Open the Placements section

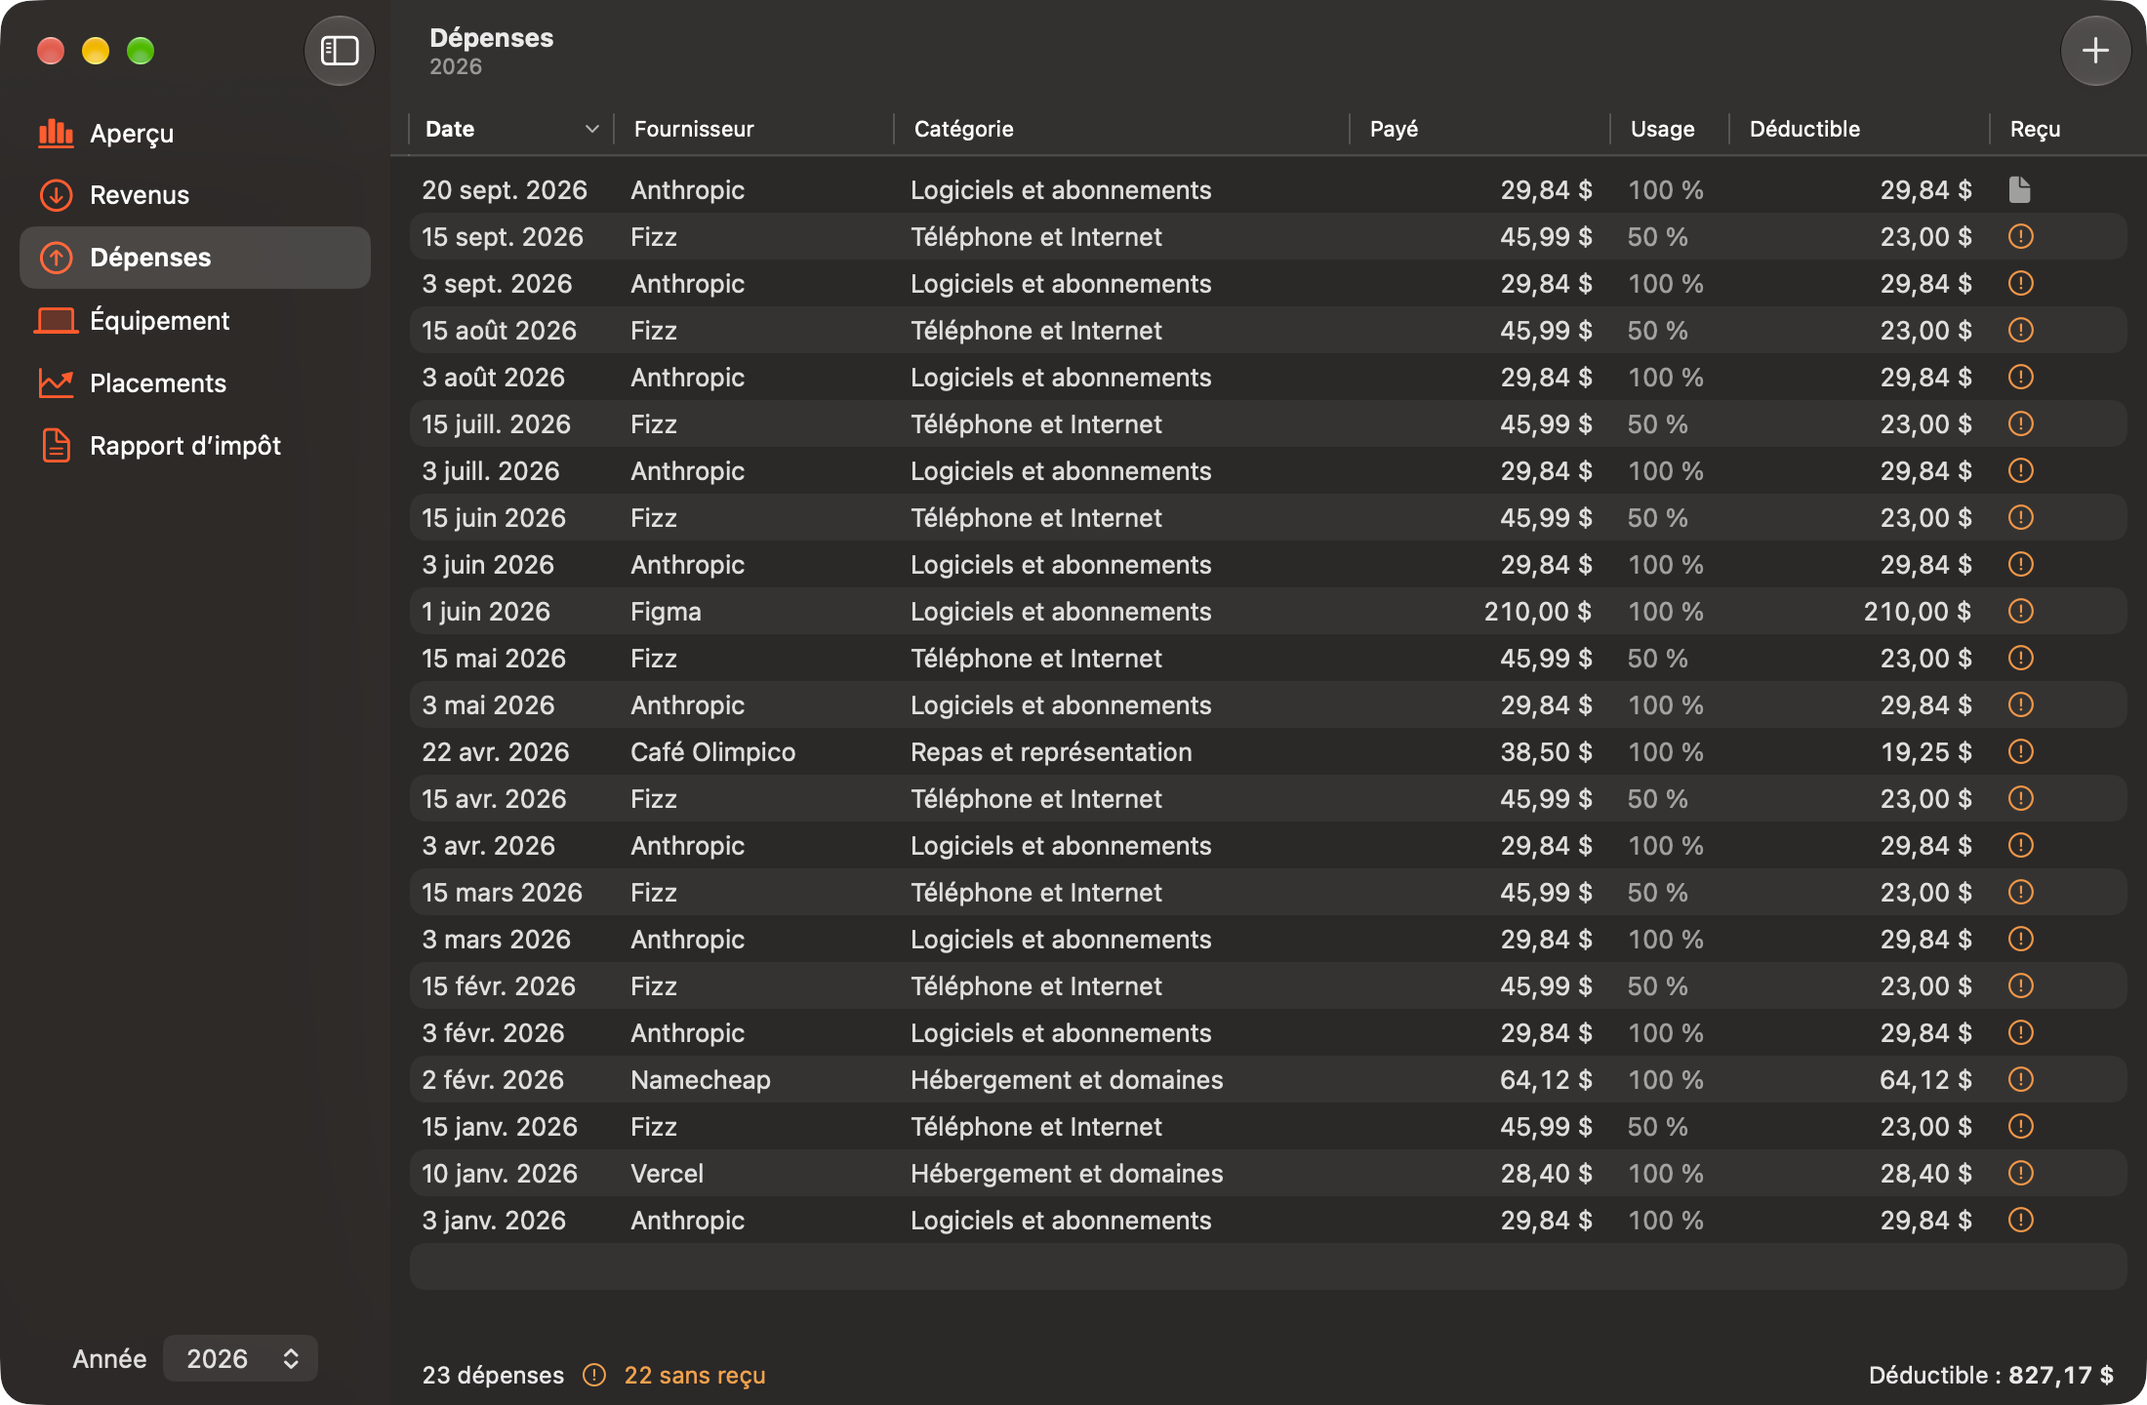195,382
